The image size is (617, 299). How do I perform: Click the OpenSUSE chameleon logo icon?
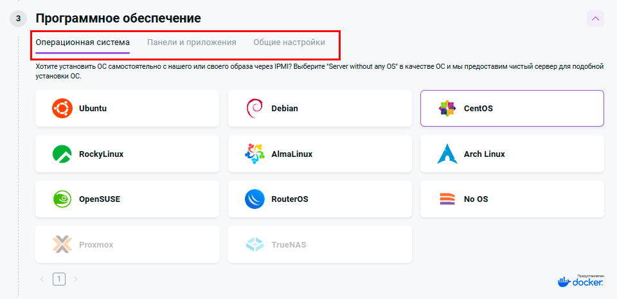pyautogui.click(x=62, y=199)
